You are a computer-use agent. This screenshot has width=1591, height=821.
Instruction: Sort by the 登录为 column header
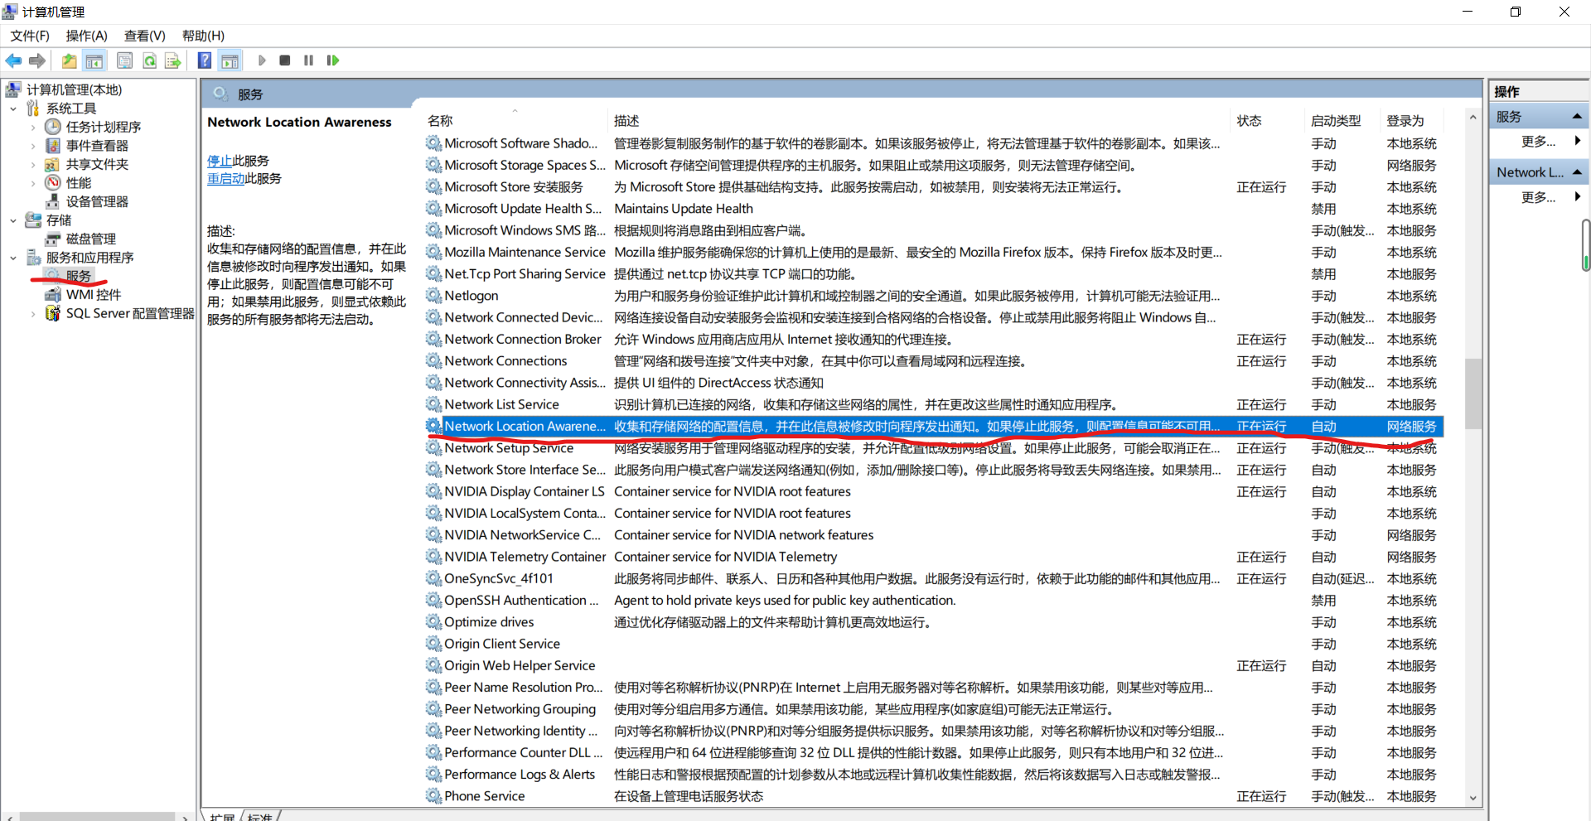point(1405,121)
